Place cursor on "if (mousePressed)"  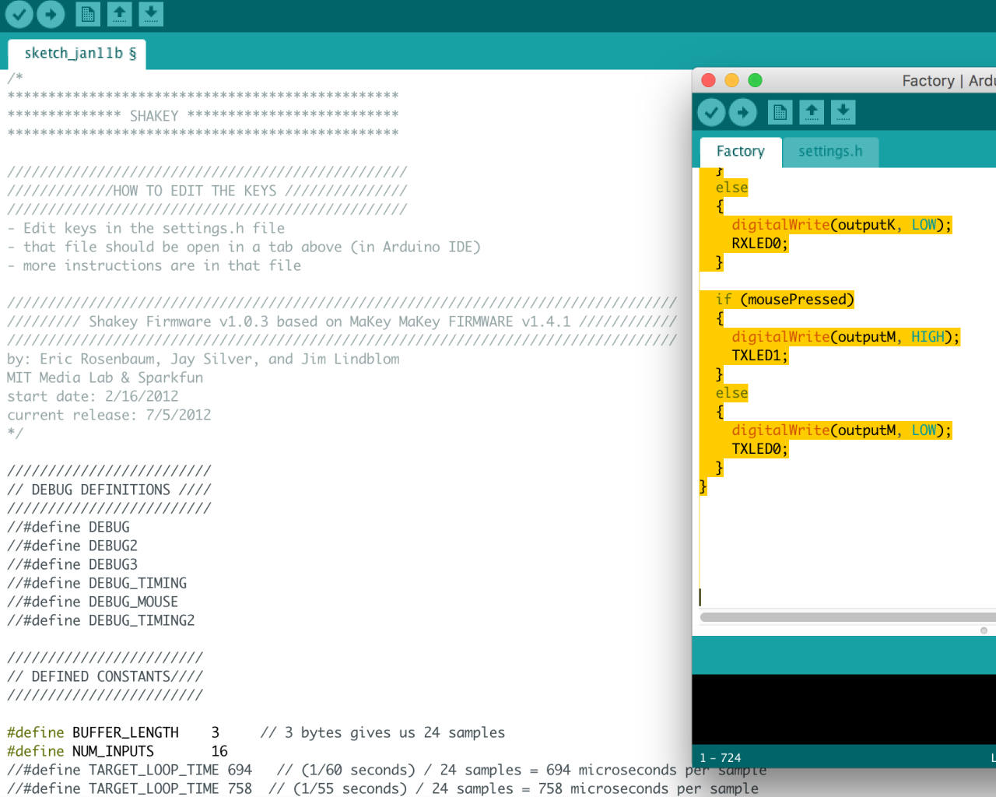pos(785,300)
